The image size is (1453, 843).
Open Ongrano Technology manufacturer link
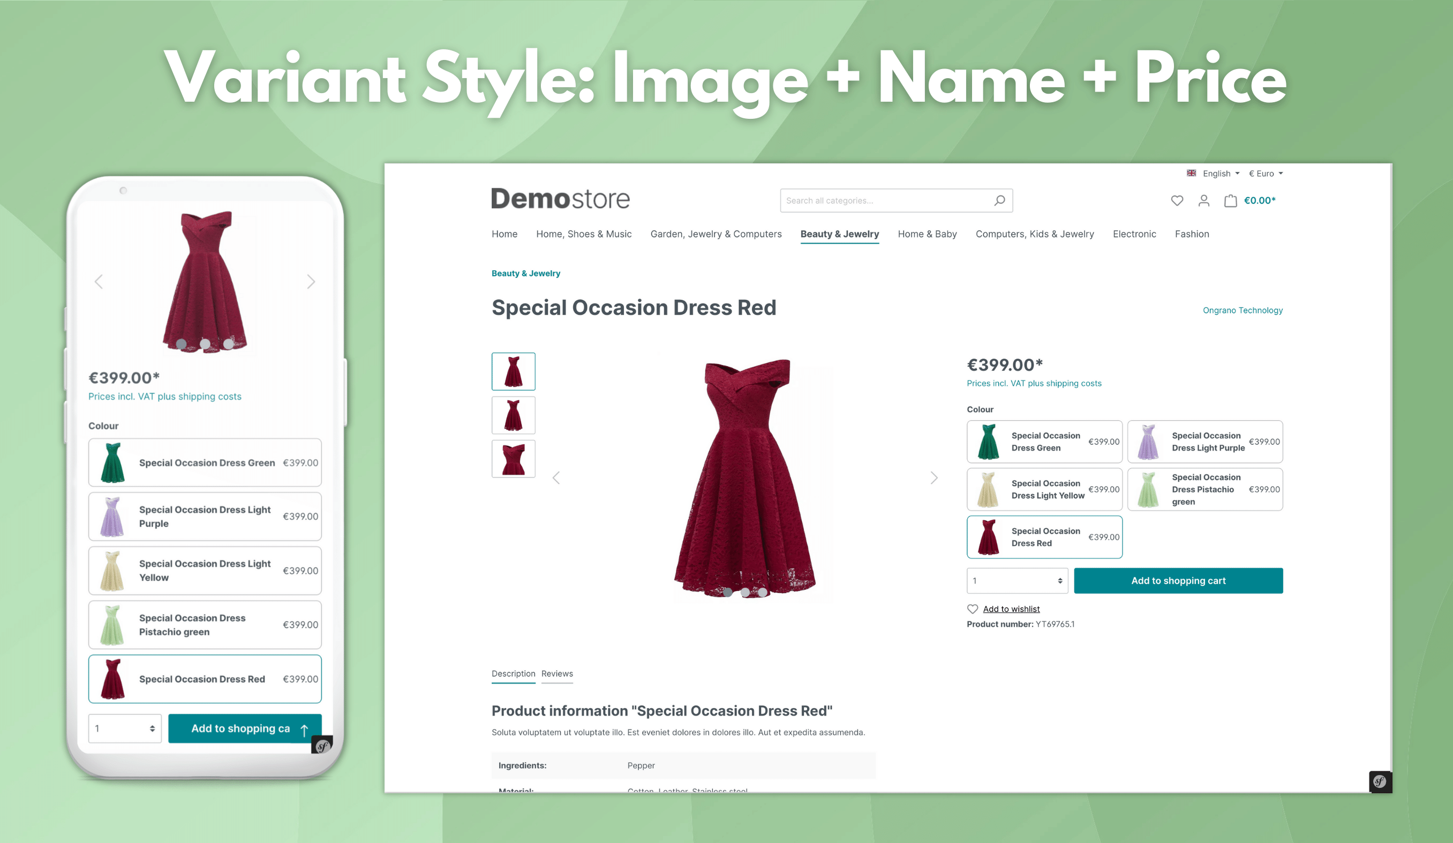(x=1243, y=310)
